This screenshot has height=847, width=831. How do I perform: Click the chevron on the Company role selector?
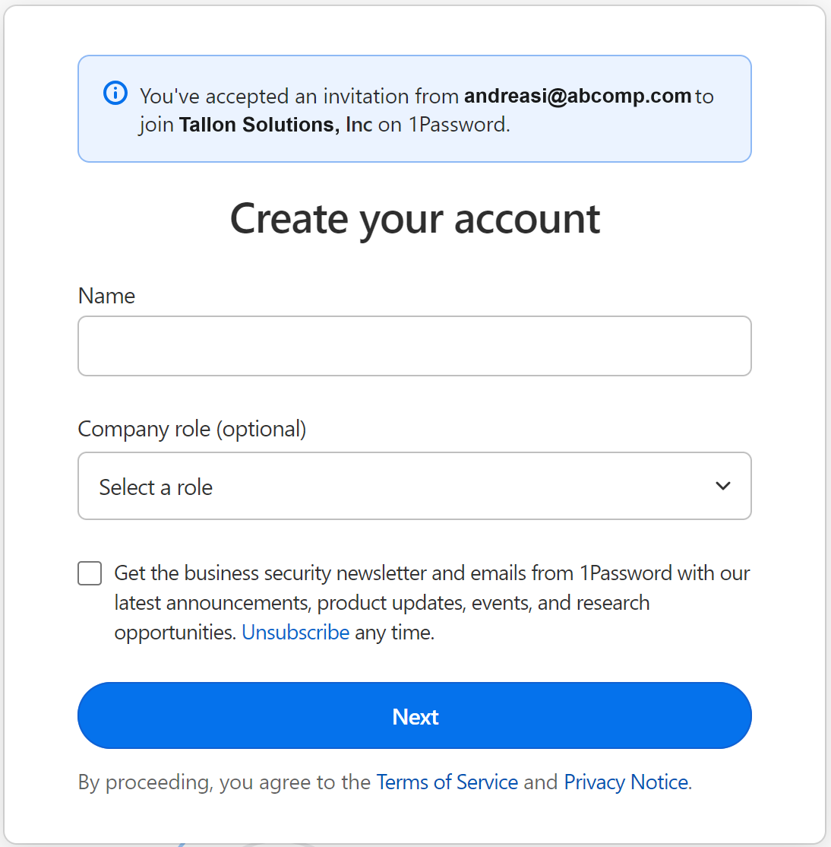coord(723,486)
